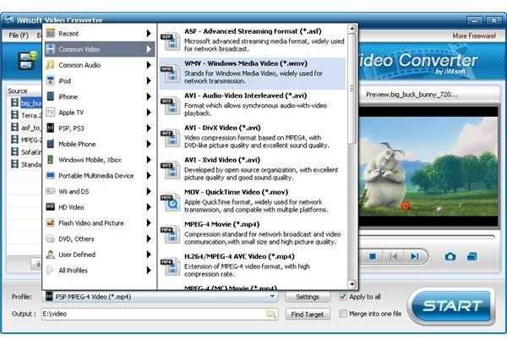
Task: Expand the Apple TV submenu arrow
Action: pos(149,112)
